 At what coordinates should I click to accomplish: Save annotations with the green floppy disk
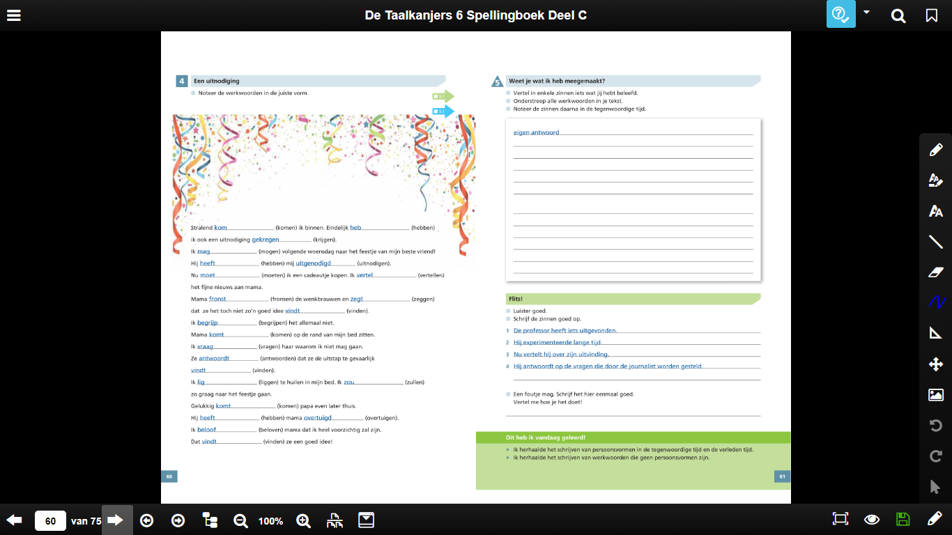(903, 519)
